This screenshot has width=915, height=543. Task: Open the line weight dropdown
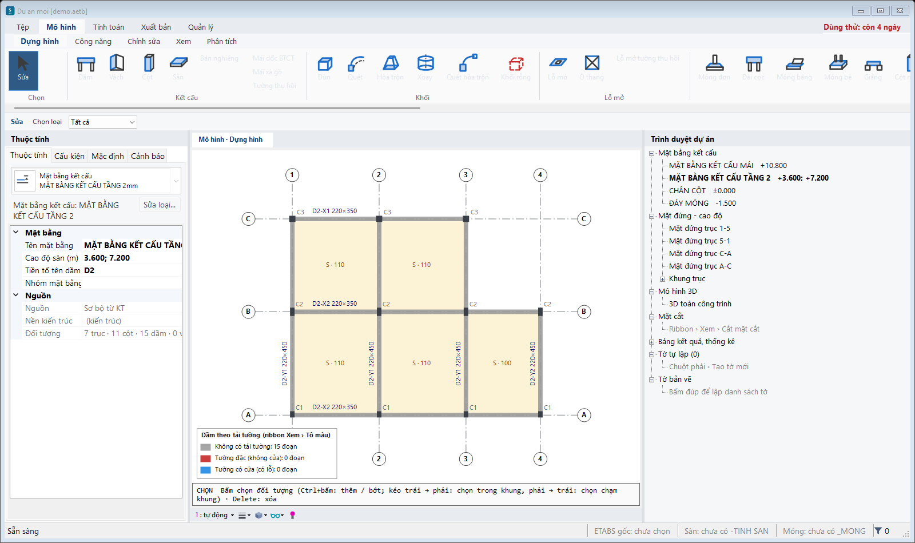(244, 515)
